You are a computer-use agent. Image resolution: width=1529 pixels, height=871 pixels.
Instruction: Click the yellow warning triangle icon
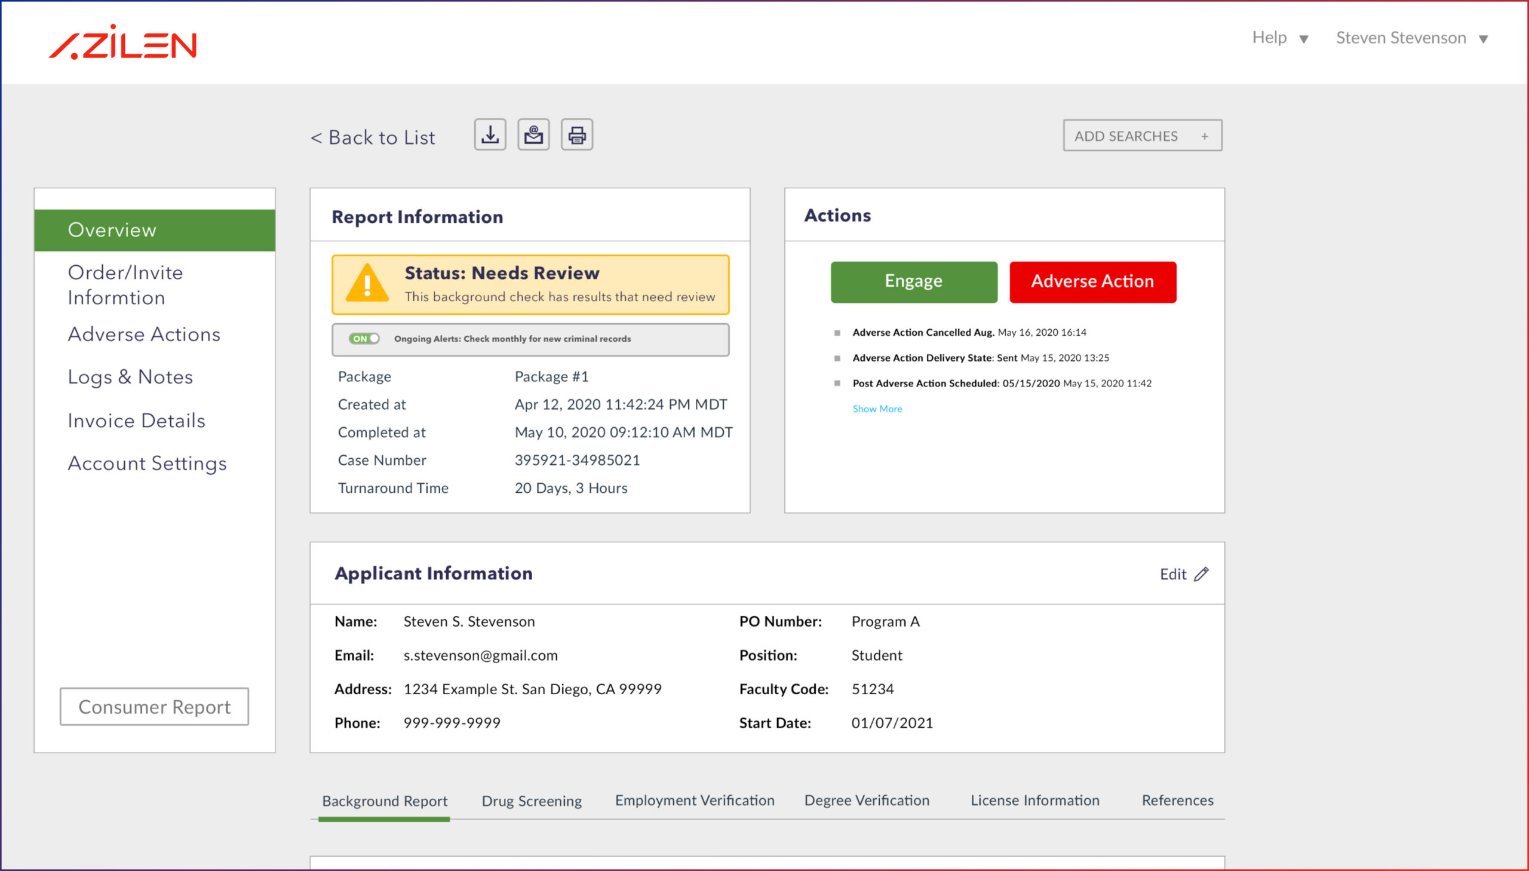click(367, 284)
